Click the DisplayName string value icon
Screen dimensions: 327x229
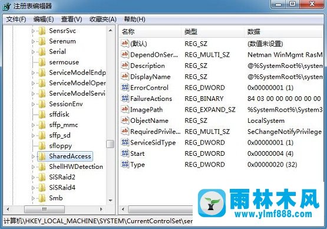[125, 76]
